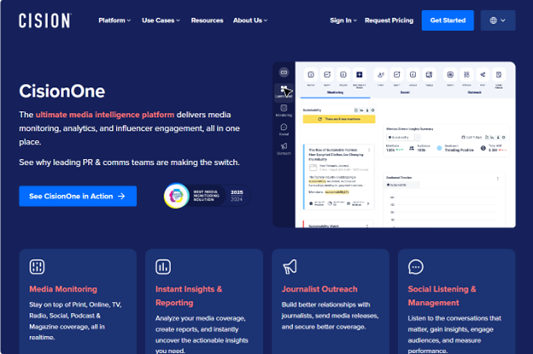
Task: Click the dashboard preview image
Action: click(x=394, y=145)
